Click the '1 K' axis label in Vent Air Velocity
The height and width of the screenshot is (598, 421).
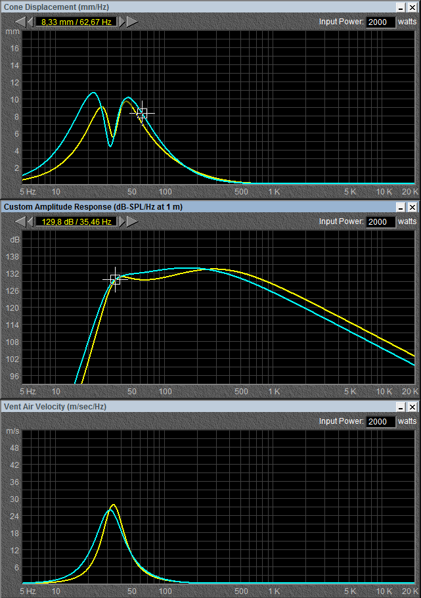tap(274, 591)
